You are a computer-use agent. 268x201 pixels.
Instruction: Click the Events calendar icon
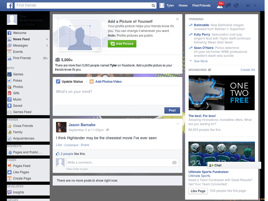coord(9,52)
